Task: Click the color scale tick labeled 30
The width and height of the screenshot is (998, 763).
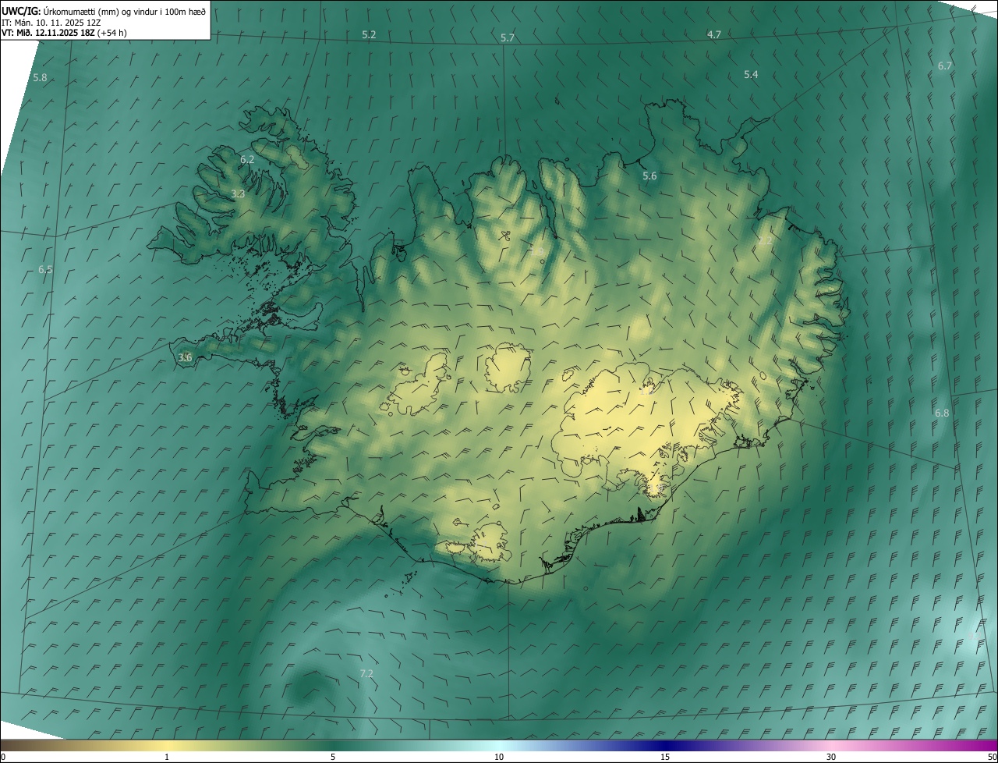Action: point(831,758)
